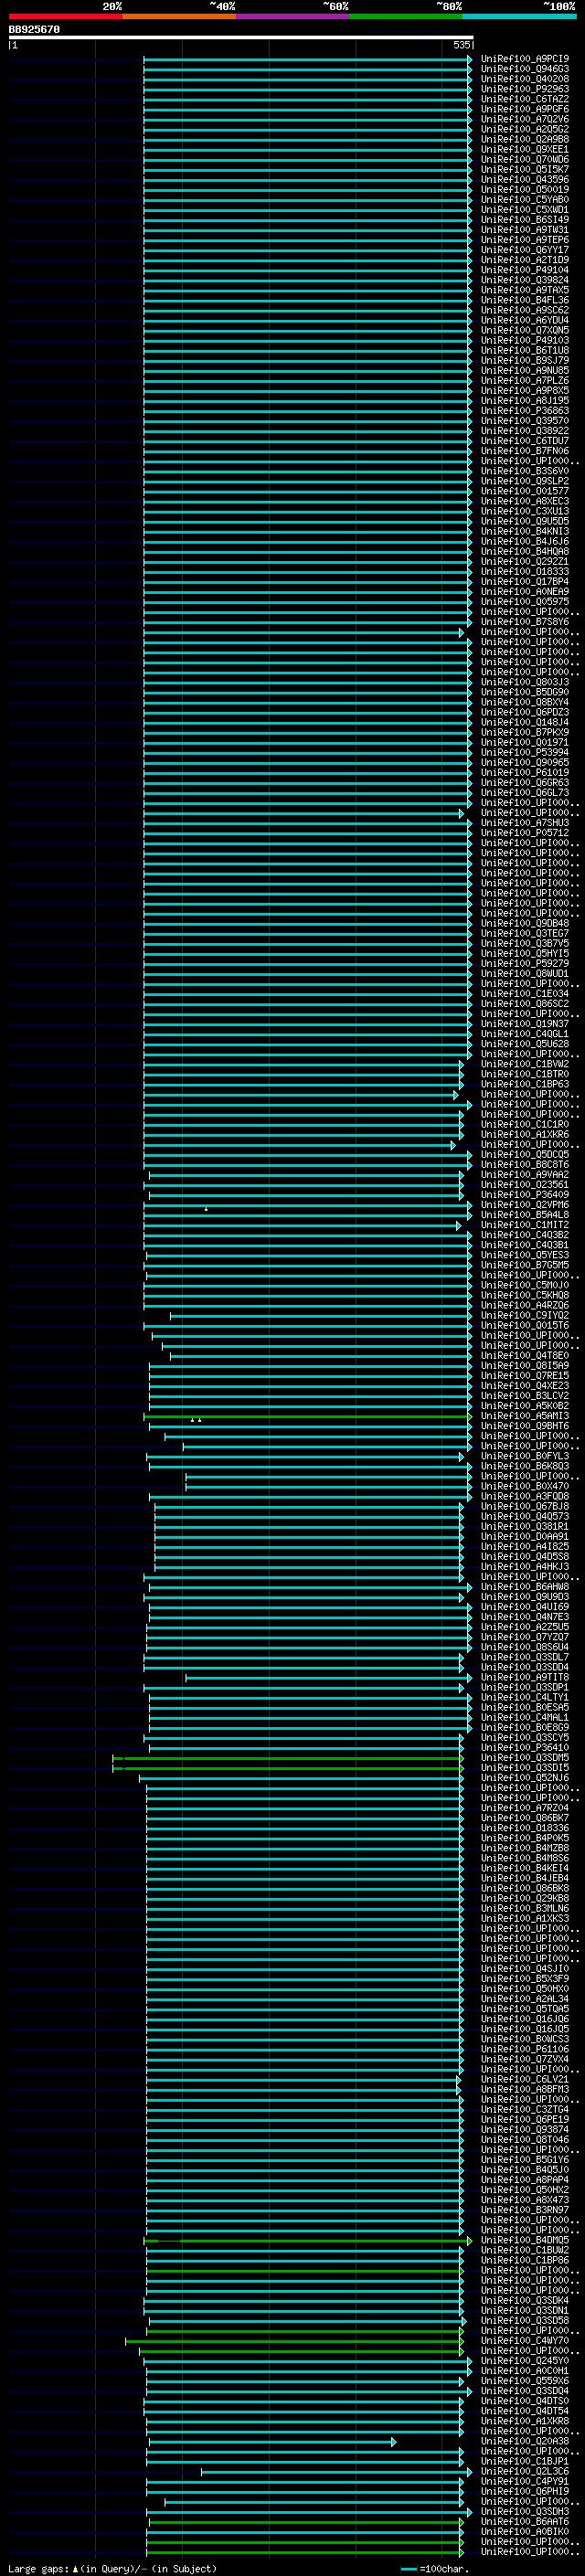Select the UniRef100_Q7RE15 hit
The height and width of the screenshot is (2576, 585).
tap(525, 1376)
